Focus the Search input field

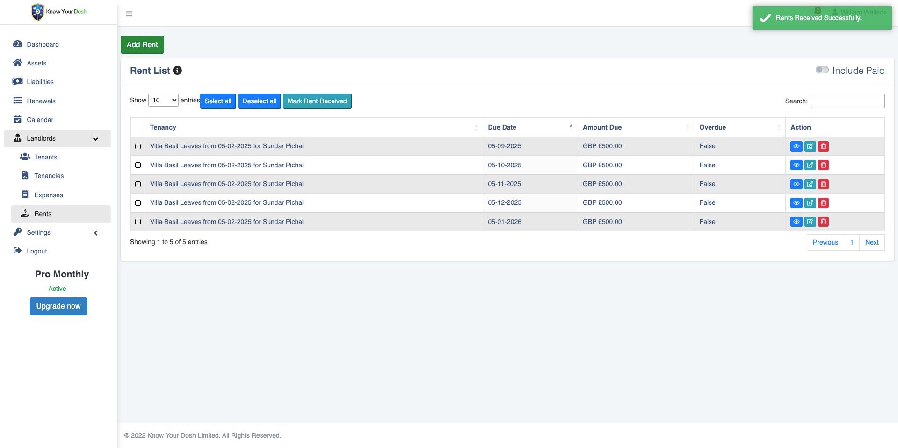coord(847,101)
